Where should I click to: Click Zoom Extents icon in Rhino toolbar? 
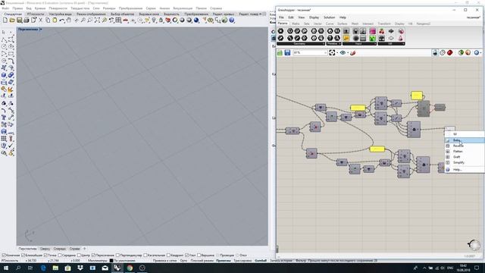97,20
